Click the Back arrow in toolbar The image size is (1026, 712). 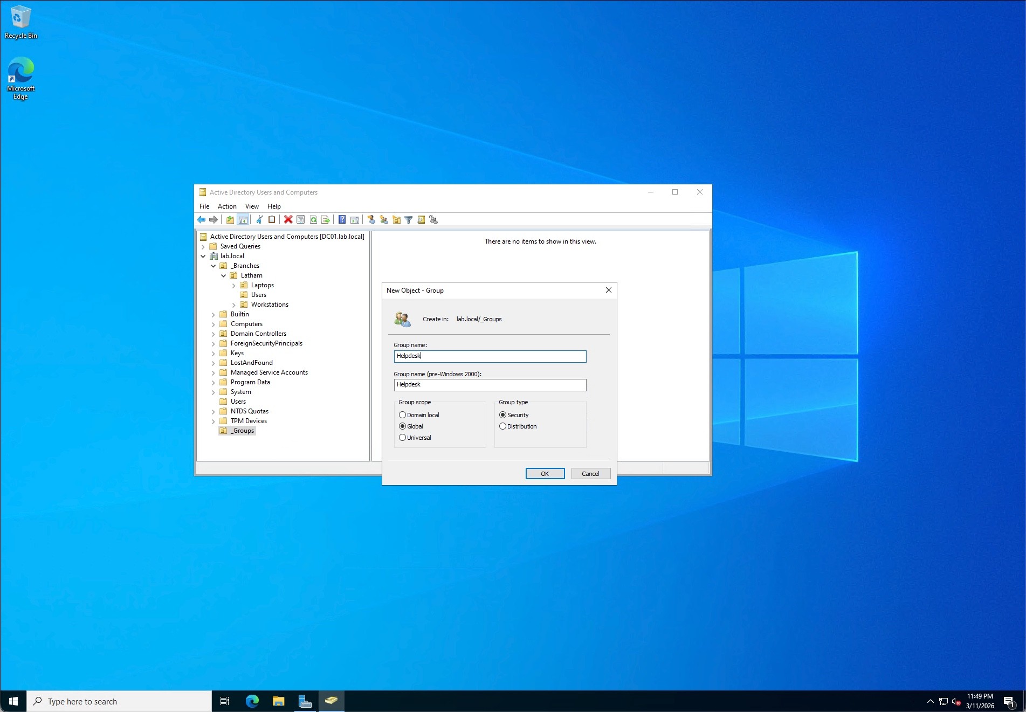click(x=201, y=219)
